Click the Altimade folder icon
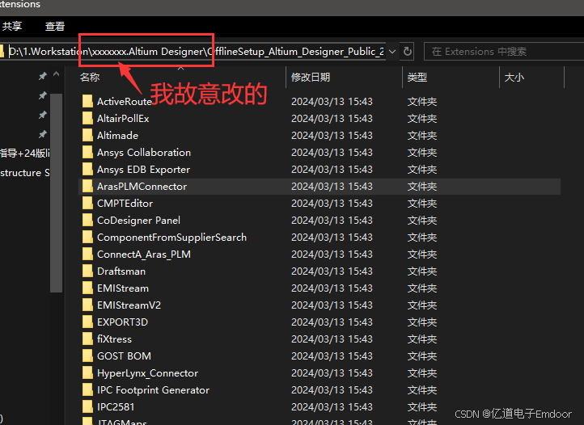This screenshot has height=425, width=584. (x=87, y=136)
